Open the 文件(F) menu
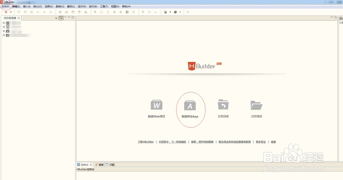343x180 pixels. (5, 7)
